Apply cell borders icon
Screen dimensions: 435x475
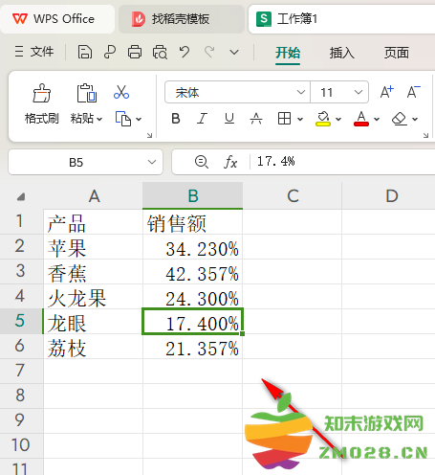pyautogui.click(x=284, y=119)
